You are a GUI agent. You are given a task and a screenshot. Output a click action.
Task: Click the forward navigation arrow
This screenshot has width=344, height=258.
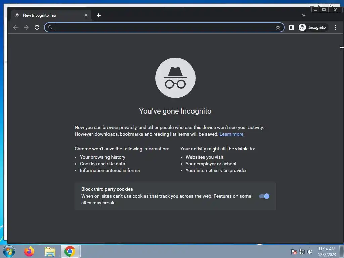(26, 27)
